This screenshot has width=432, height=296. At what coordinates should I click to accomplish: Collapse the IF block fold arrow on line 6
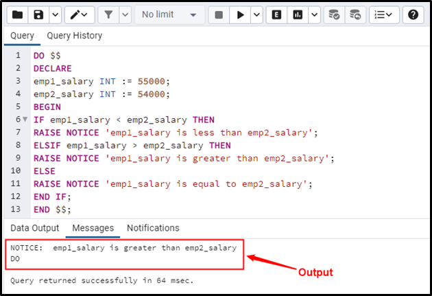[25, 119]
